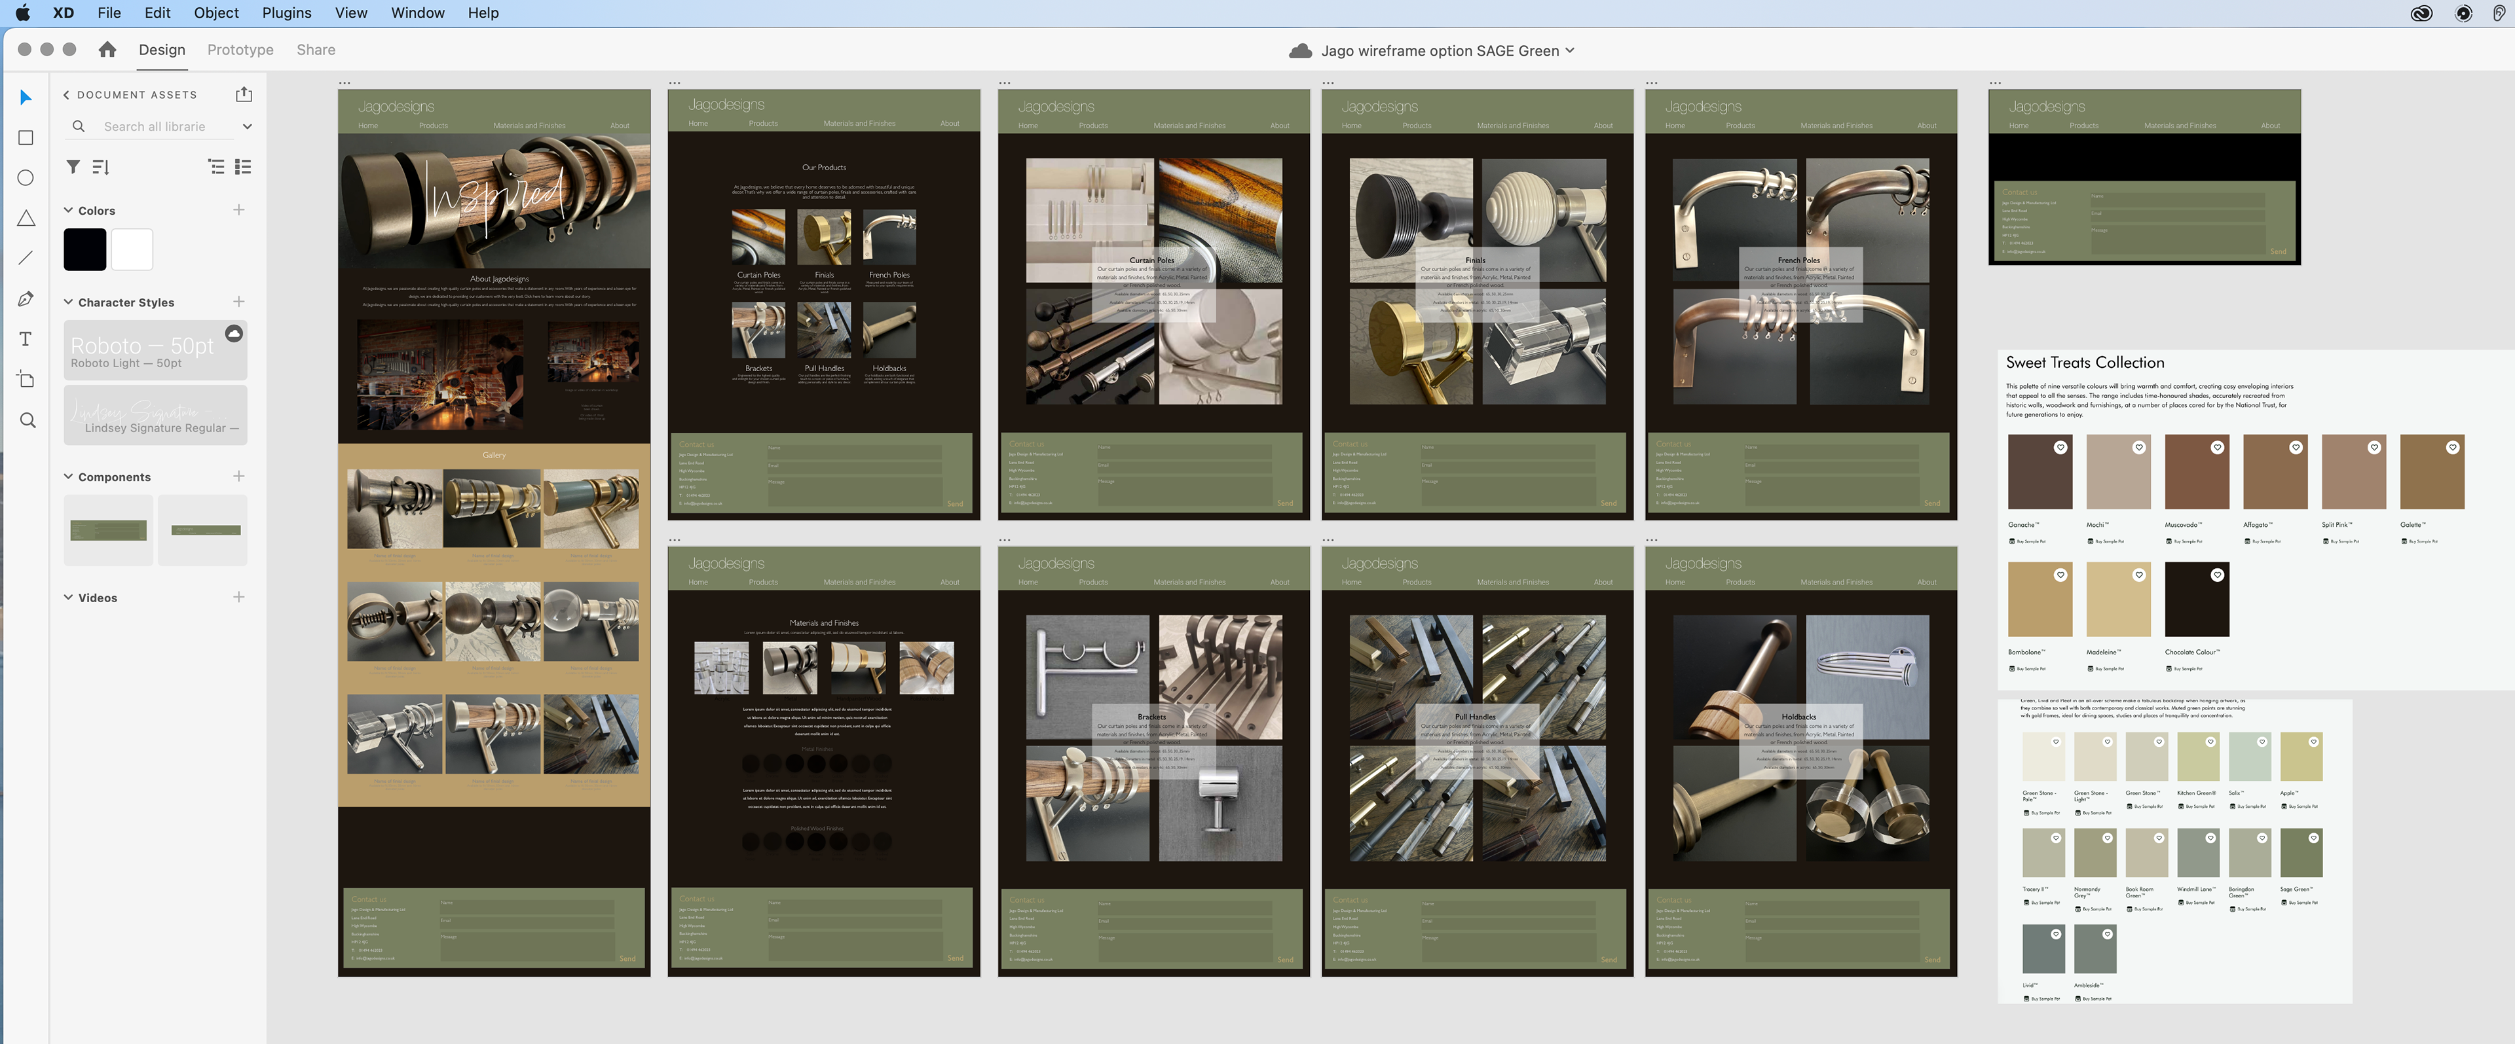Select the Zoom magnifier tool

[x=28, y=420]
